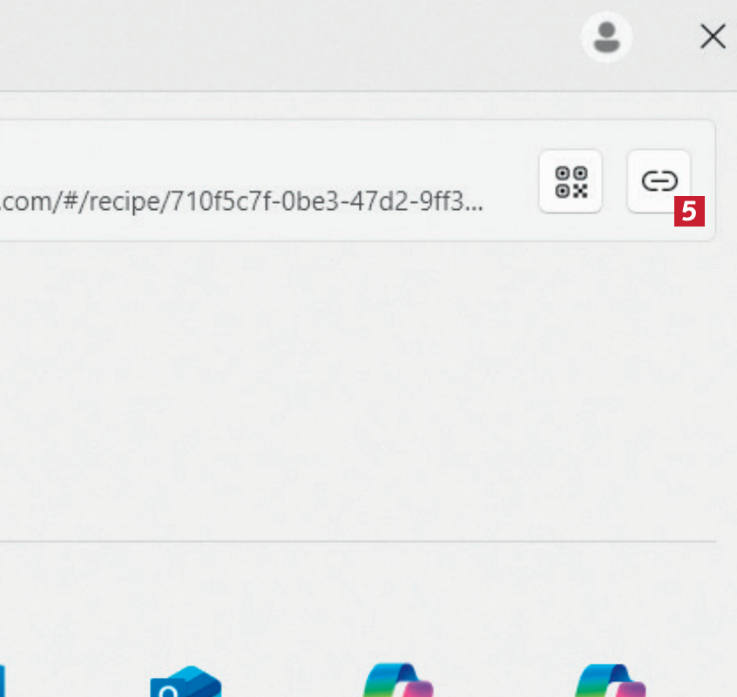Share the recipe to Copilot beside Outlook

[398, 680]
